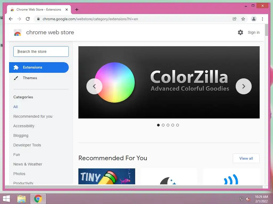Image resolution: width=273 pixels, height=204 pixels.
Task: Open Windows Start menu
Action: [x=6, y=199]
